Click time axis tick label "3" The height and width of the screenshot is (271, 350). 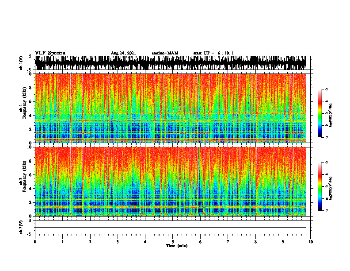pyautogui.click(x=118, y=242)
